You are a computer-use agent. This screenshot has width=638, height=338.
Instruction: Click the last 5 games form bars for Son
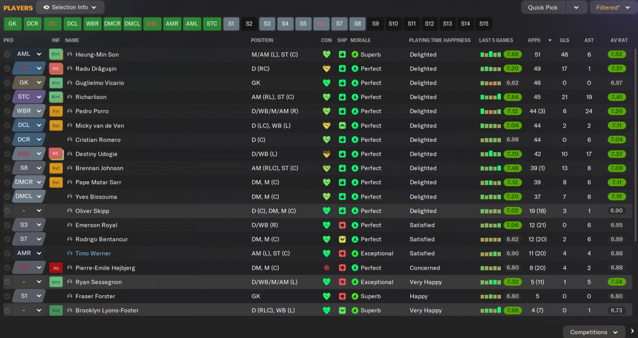point(490,54)
